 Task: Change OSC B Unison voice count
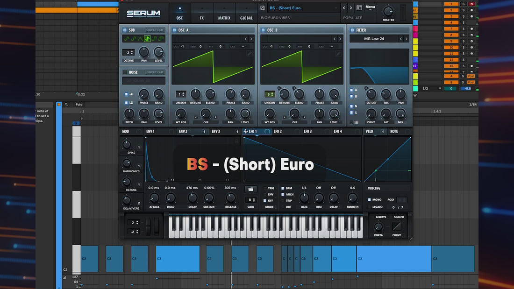point(270,94)
